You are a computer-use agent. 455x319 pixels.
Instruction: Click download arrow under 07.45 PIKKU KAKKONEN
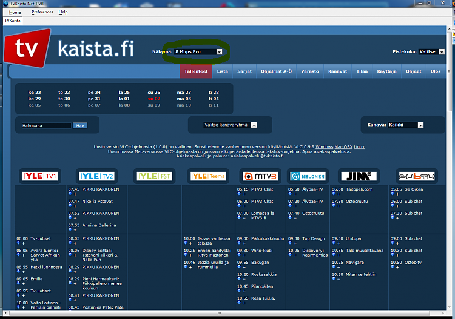pyautogui.click(x=70, y=194)
